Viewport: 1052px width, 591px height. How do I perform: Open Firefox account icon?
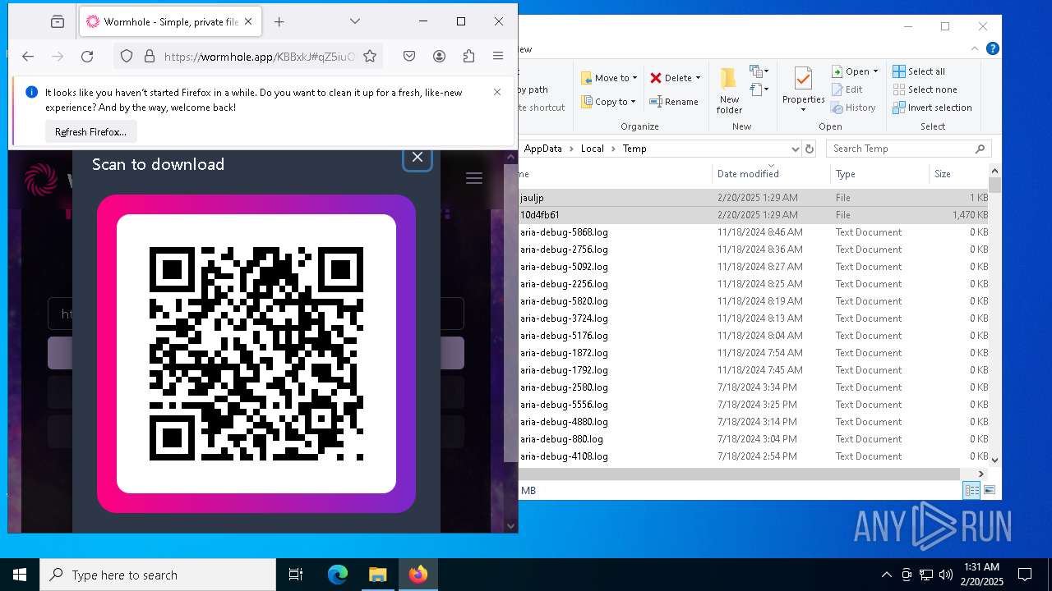point(439,57)
